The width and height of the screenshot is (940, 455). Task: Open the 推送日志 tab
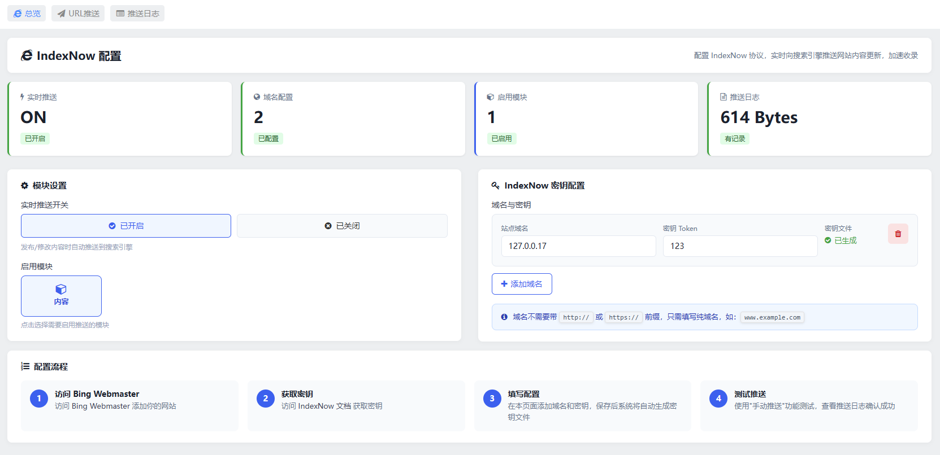(x=137, y=14)
